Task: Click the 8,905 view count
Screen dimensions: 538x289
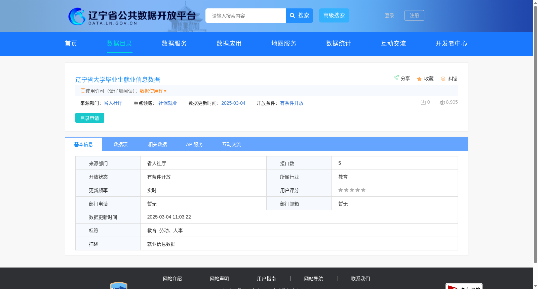Action: point(452,102)
